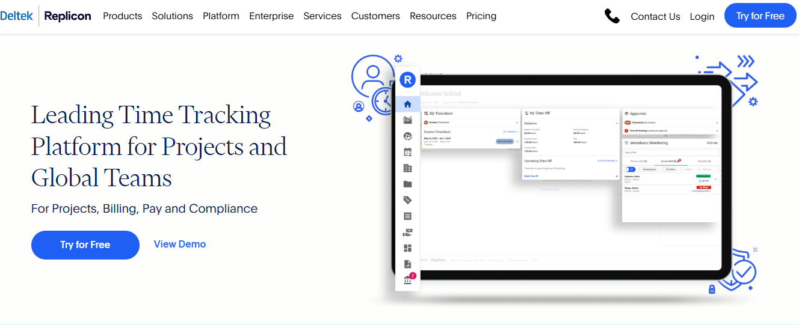Viewport: 799px width, 325px height.
Task: Select the pencil edit icon in the tablet sidebar
Action: pos(407,120)
